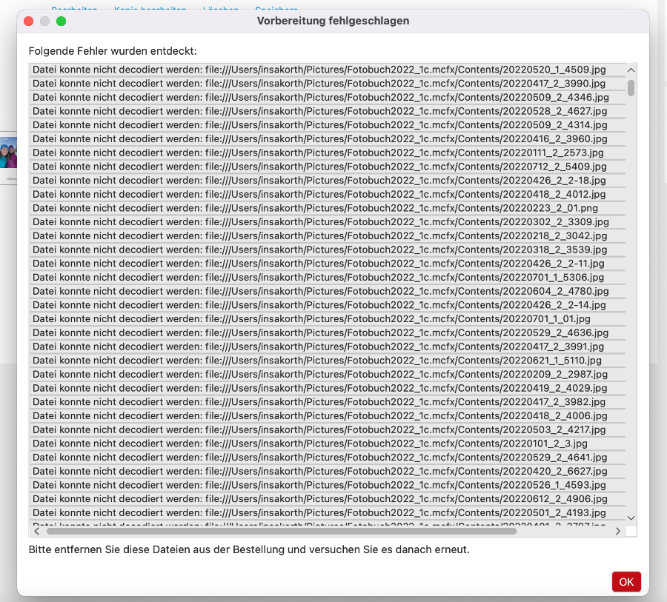Select error row for 20220509_2_4346.jpg

(x=328, y=97)
